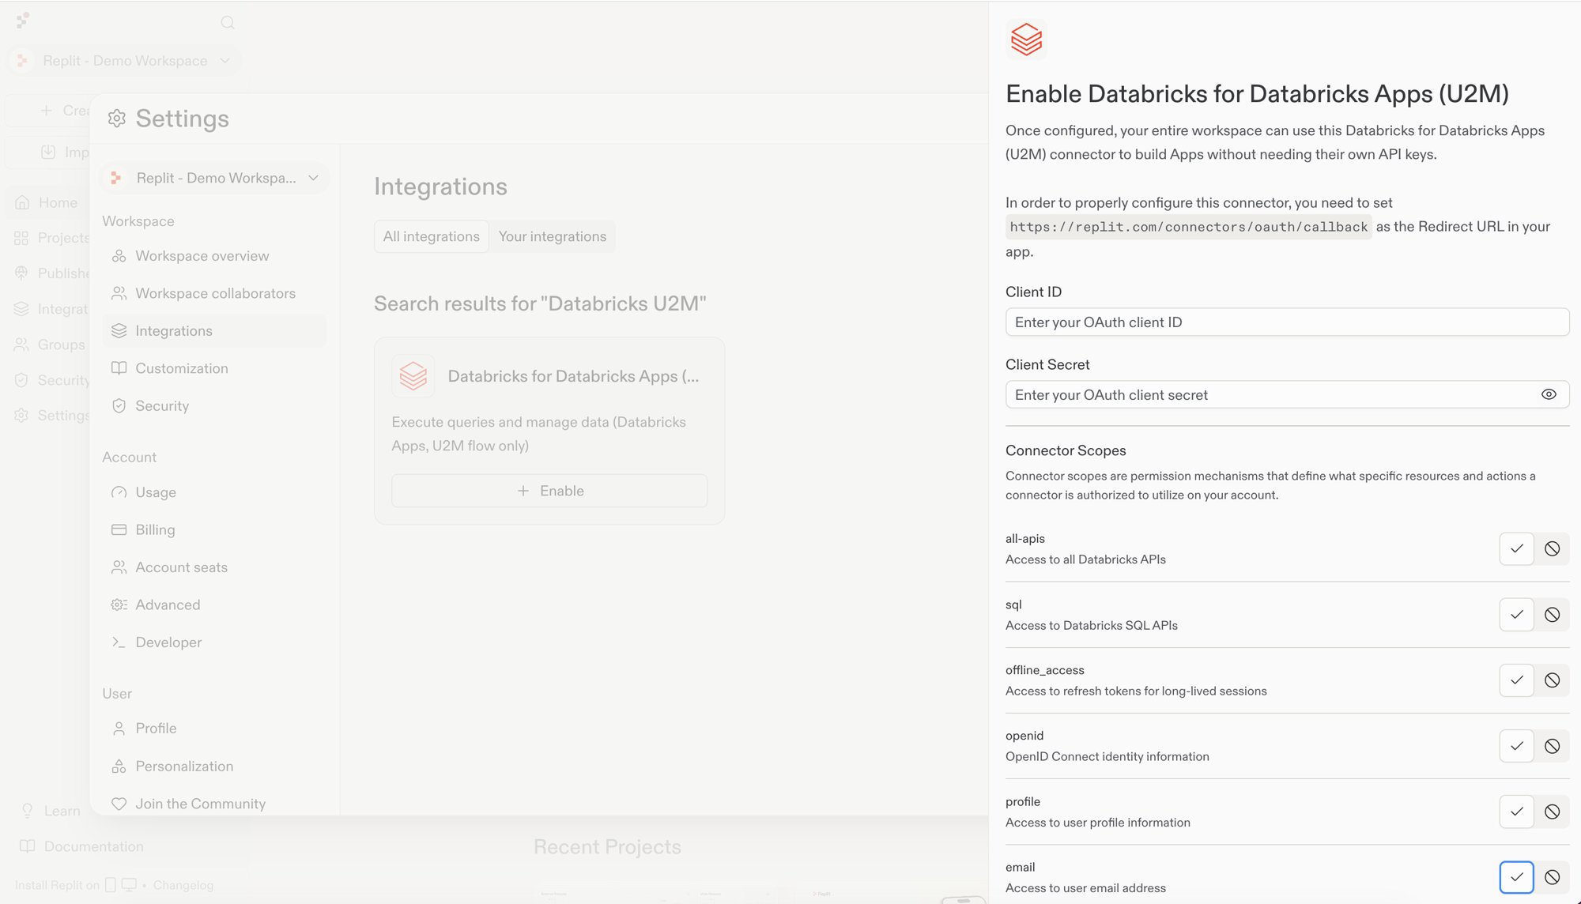1581x904 pixels.
Task: Expand the Replit - Demo Workspace top selector
Action: pos(125,61)
